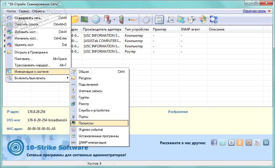275x168 pixels.
Task: Share on Odnoklassniki via the orange icon
Action: (x=240, y=143)
